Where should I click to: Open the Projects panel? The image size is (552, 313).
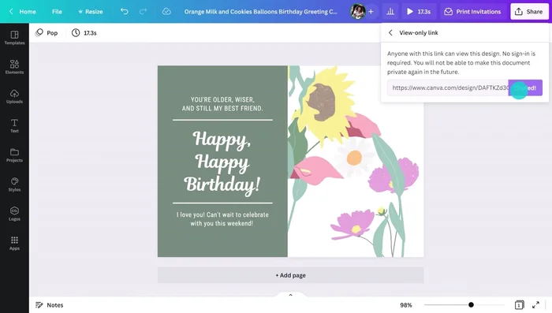pos(14,155)
